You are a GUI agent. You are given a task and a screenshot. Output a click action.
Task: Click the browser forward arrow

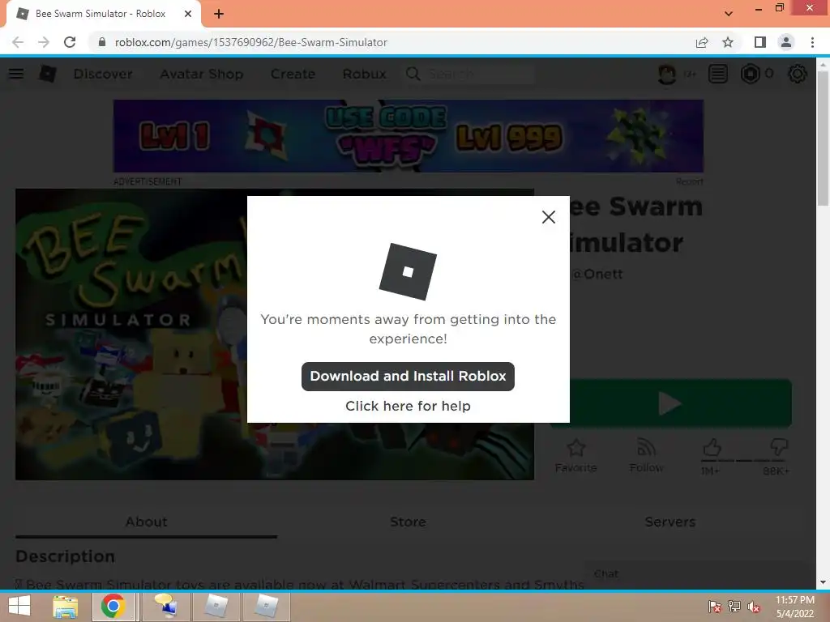(x=44, y=42)
